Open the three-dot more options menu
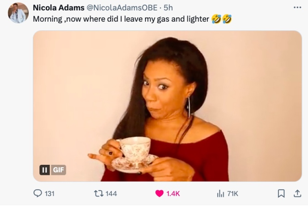Image resolution: width=308 pixels, height=206 pixels. pyautogui.click(x=297, y=8)
